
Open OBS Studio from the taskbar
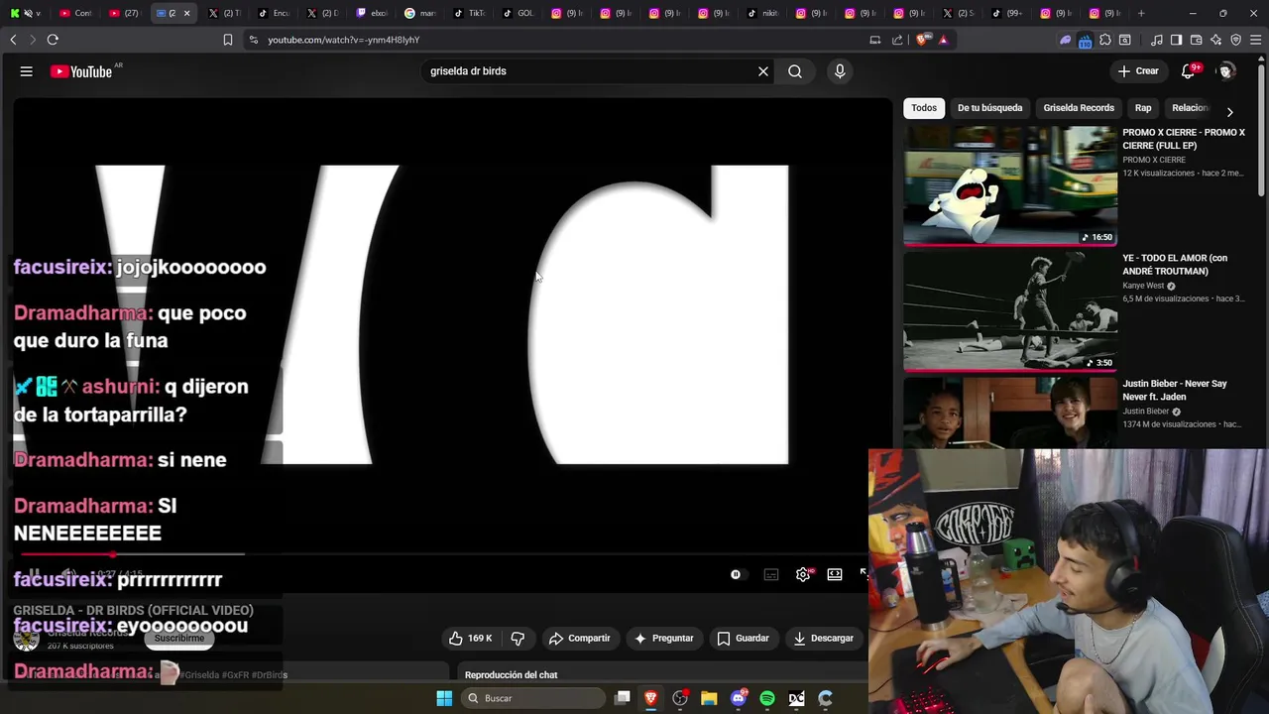680,698
